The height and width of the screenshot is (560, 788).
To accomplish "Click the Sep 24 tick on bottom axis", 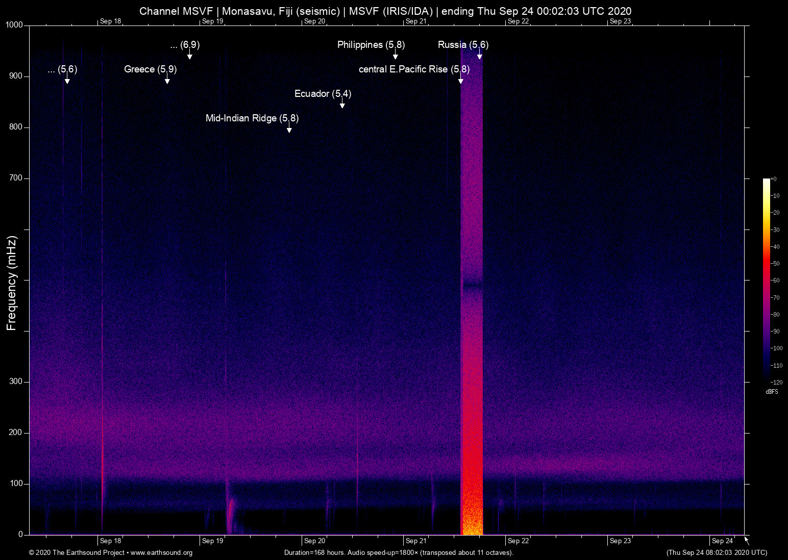I will (722, 541).
